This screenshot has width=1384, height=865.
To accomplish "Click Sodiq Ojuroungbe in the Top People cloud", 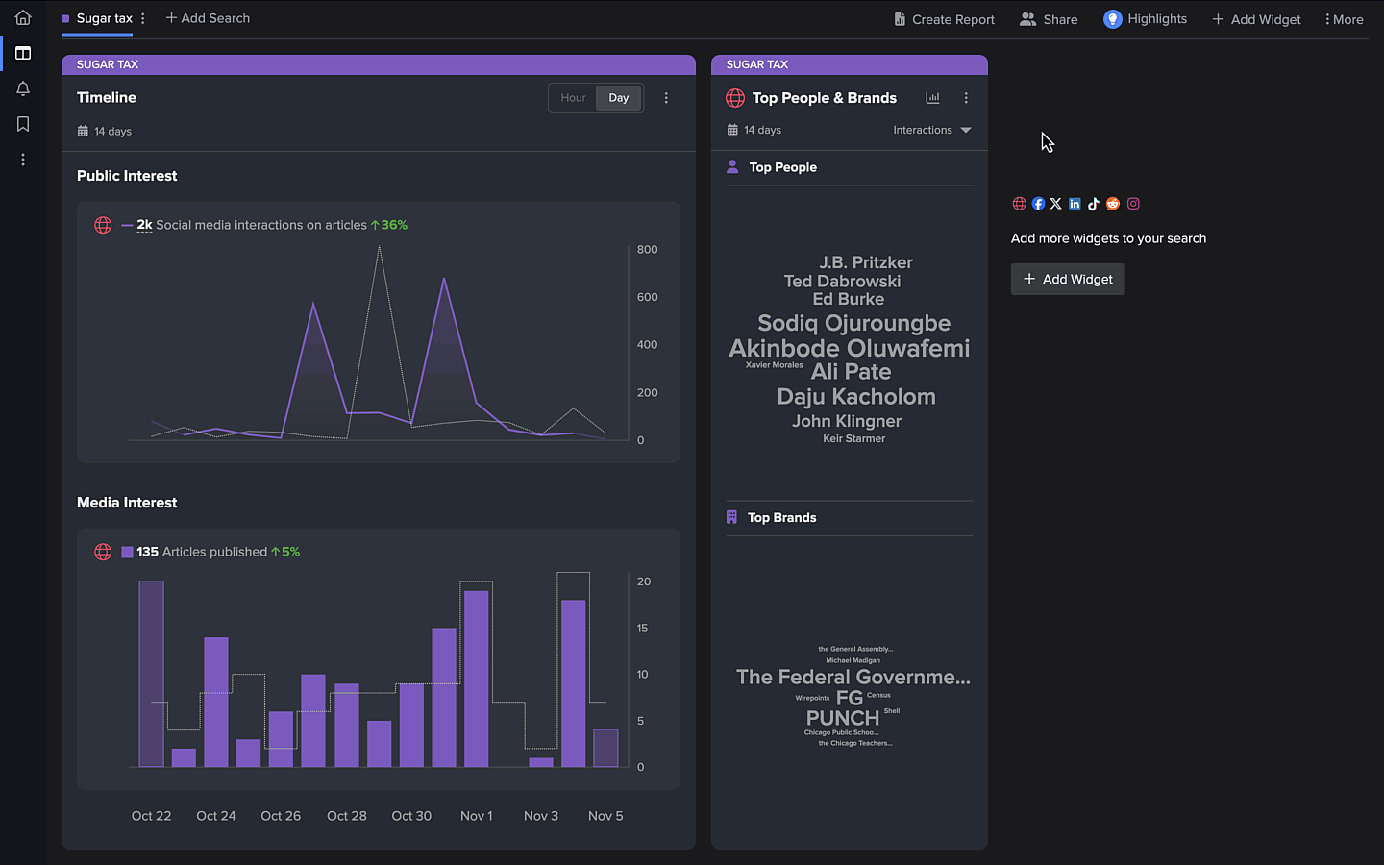I will (853, 323).
